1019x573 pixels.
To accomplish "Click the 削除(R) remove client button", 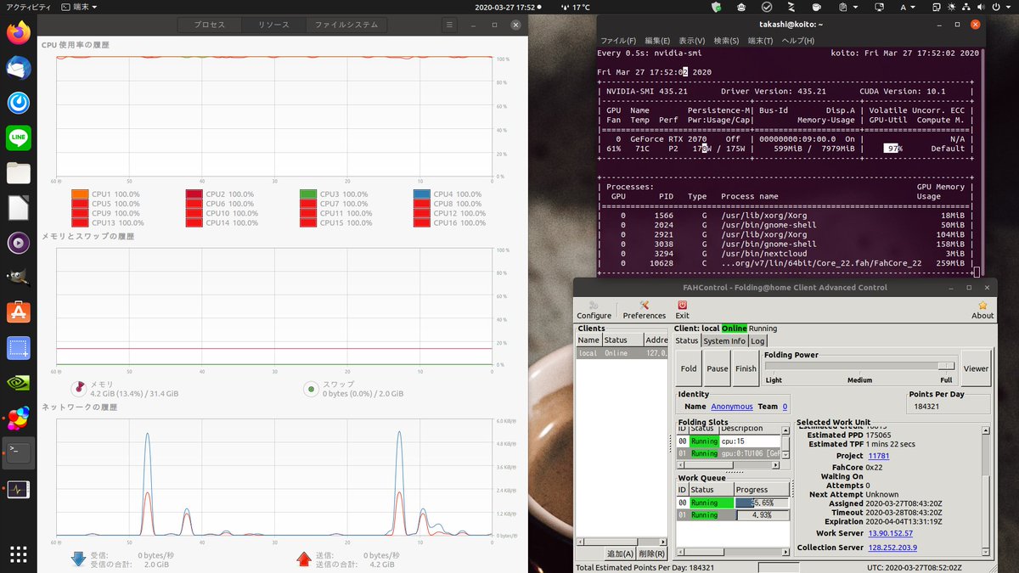I will [652, 553].
